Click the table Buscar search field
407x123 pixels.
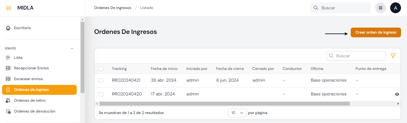(358, 56)
